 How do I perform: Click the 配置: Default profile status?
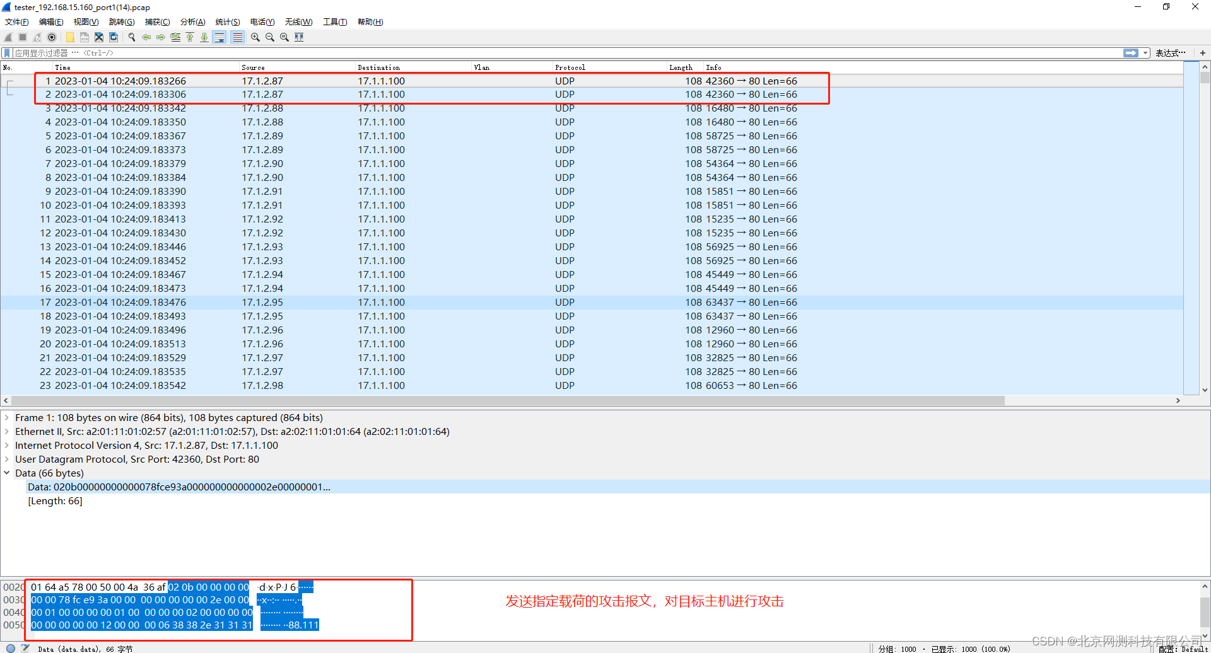[1182, 649]
